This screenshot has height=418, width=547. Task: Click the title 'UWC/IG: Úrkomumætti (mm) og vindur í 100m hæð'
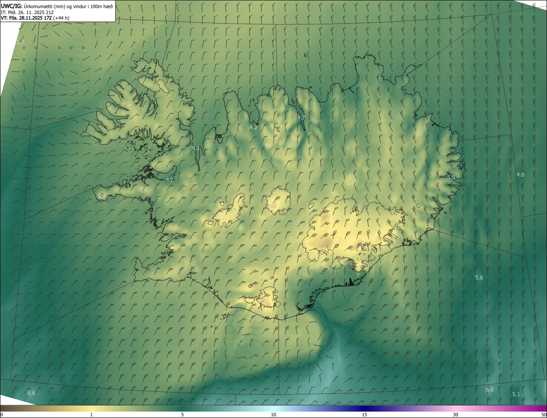[57, 6]
